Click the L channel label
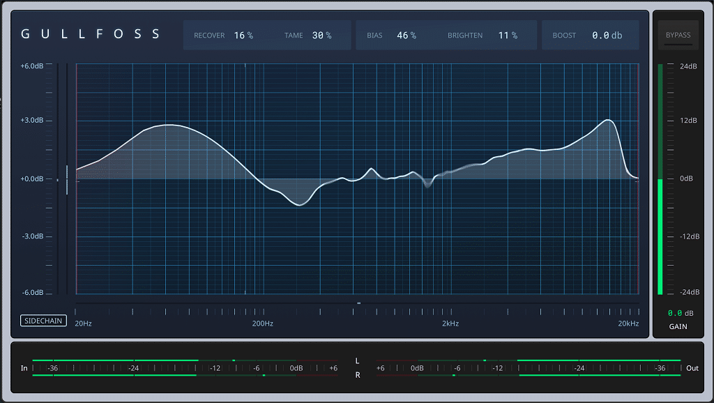The image size is (714, 403). pyautogui.click(x=357, y=361)
